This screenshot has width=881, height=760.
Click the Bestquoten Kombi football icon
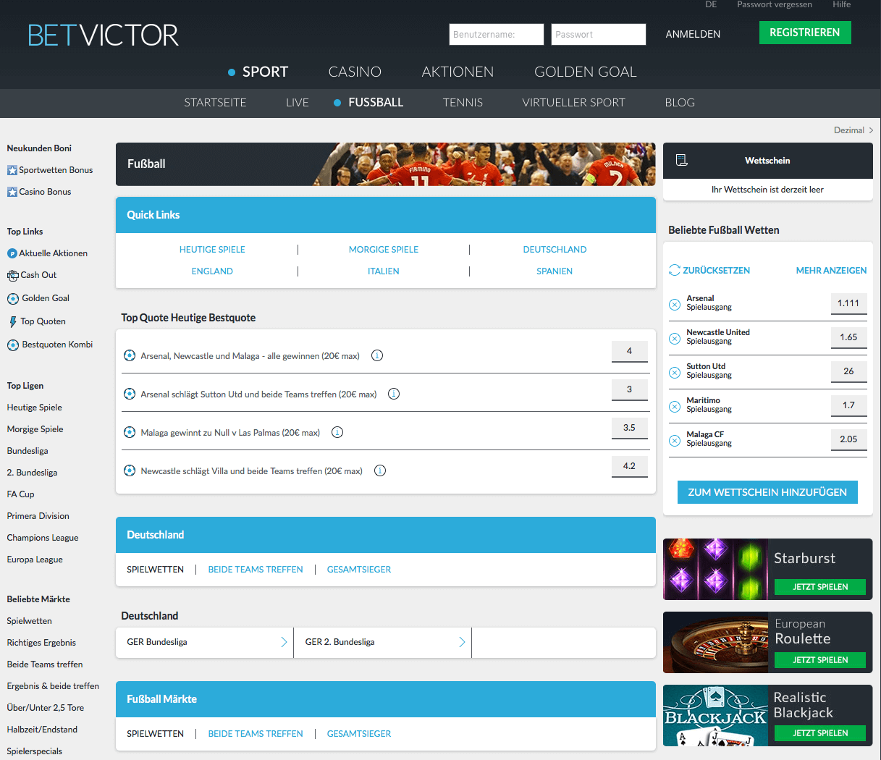point(13,345)
